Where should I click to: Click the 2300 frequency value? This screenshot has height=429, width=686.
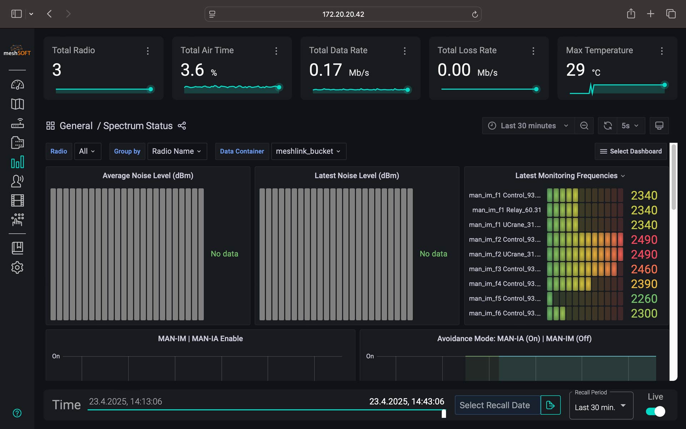click(644, 314)
